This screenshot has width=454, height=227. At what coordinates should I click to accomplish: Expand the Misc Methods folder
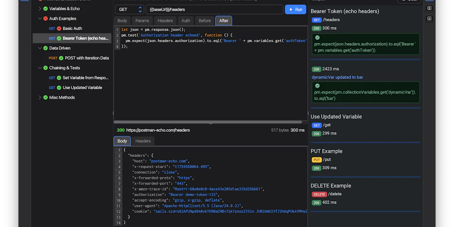coord(39,98)
